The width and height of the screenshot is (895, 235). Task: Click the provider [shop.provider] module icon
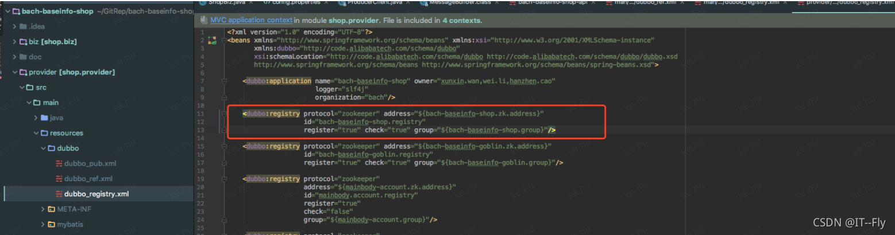coord(23,72)
